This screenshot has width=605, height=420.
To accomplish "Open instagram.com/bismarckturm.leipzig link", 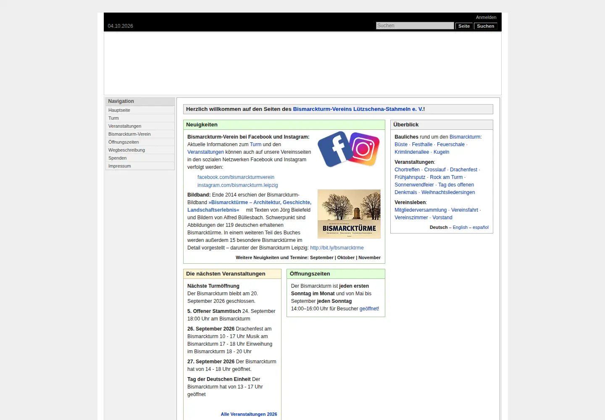I will coord(237,185).
